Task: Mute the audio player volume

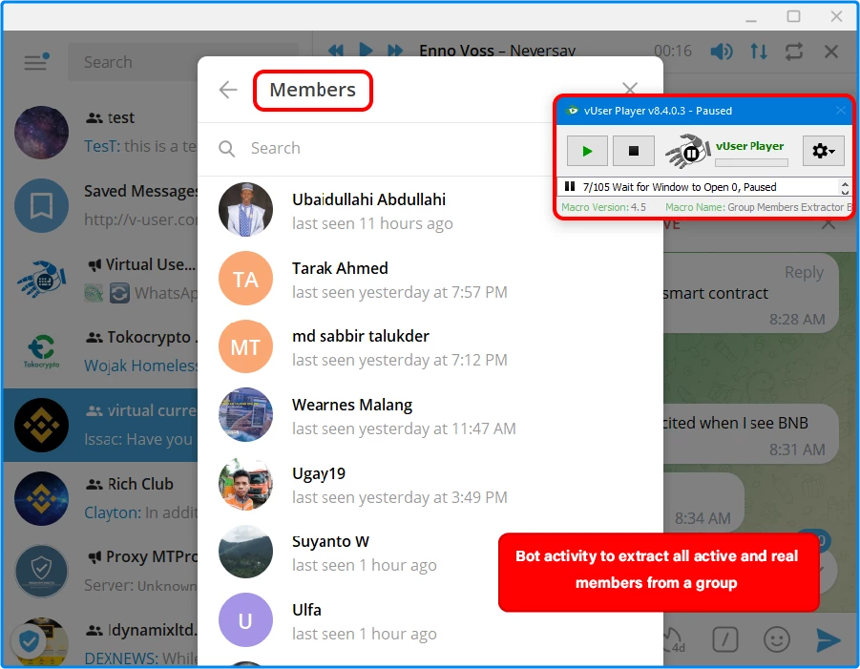Action: [722, 52]
